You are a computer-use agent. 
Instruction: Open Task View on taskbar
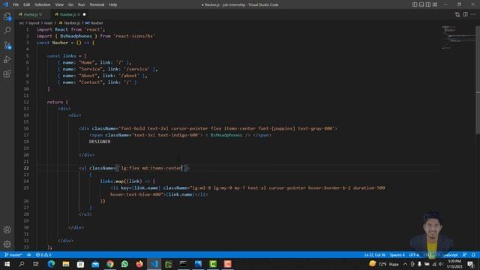[36, 264]
